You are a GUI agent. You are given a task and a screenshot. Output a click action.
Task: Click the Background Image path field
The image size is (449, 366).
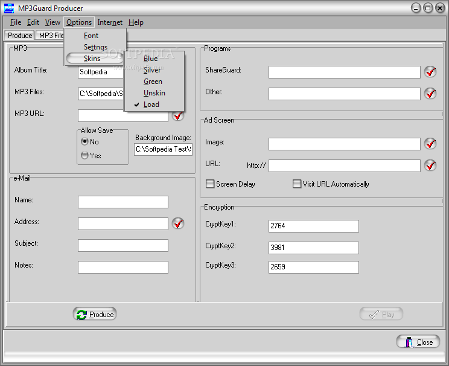(x=163, y=149)
